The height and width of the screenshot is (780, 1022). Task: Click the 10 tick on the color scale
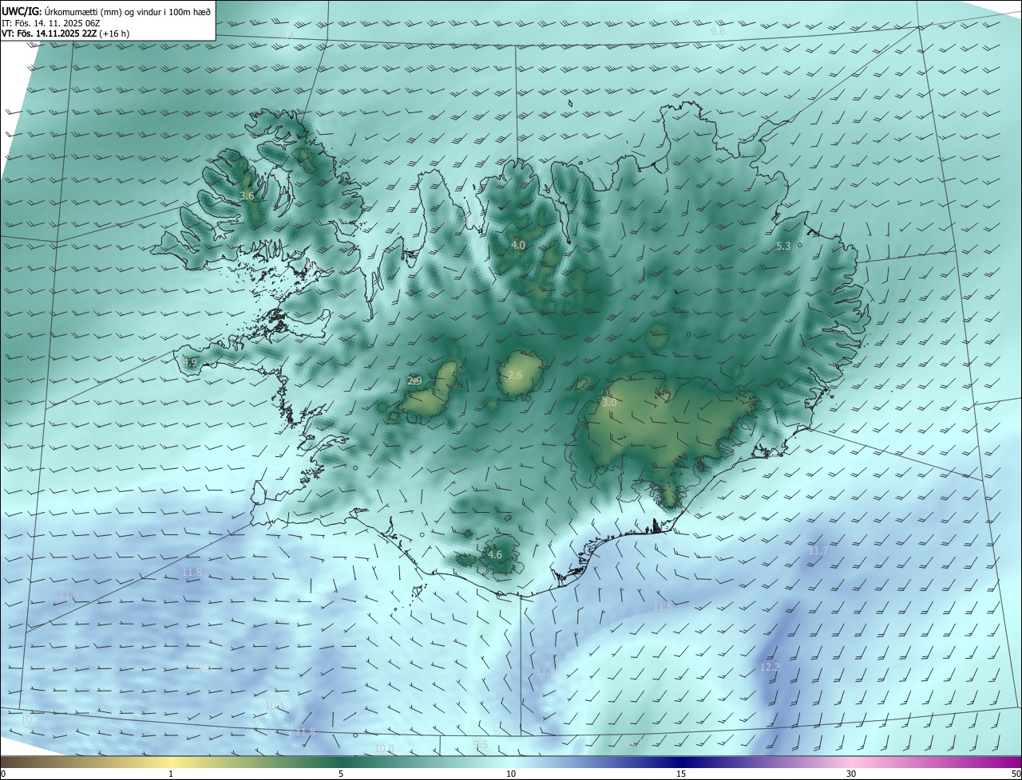(511, 774)
